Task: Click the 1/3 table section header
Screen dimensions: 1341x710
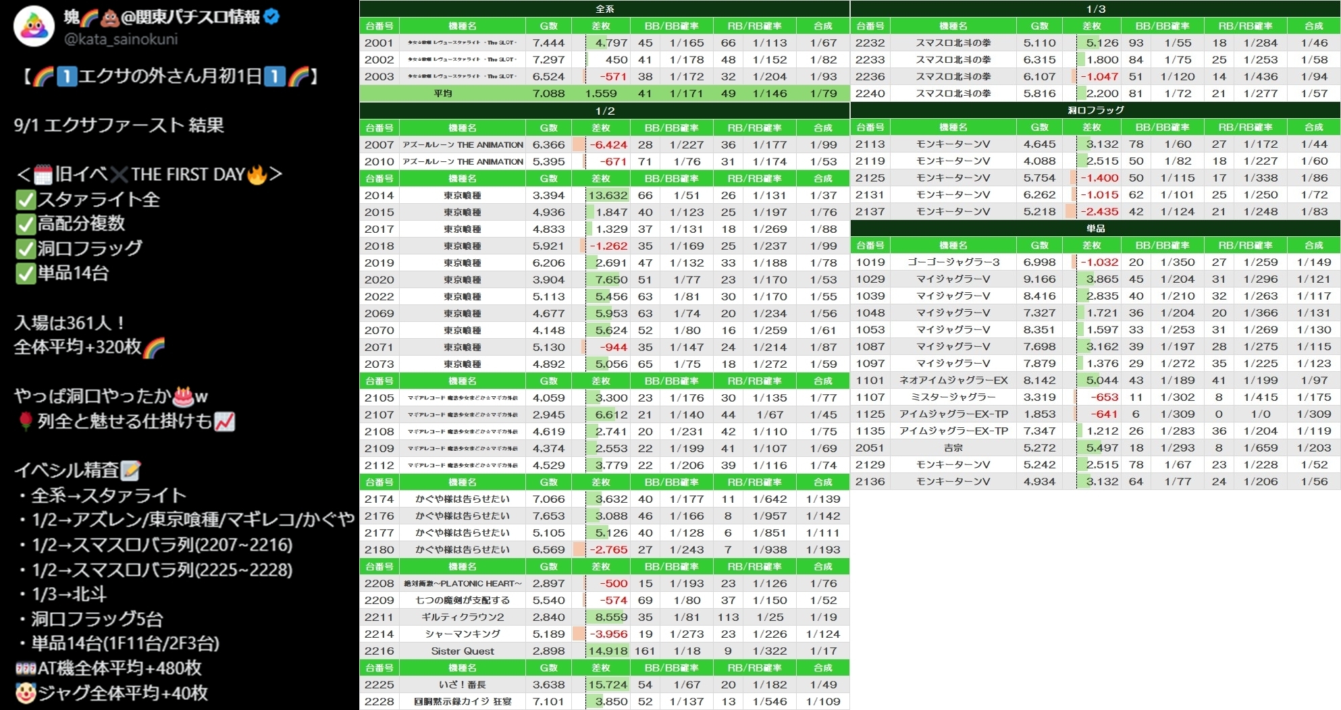Action: pyautogui.click(x=1096, y=9)
